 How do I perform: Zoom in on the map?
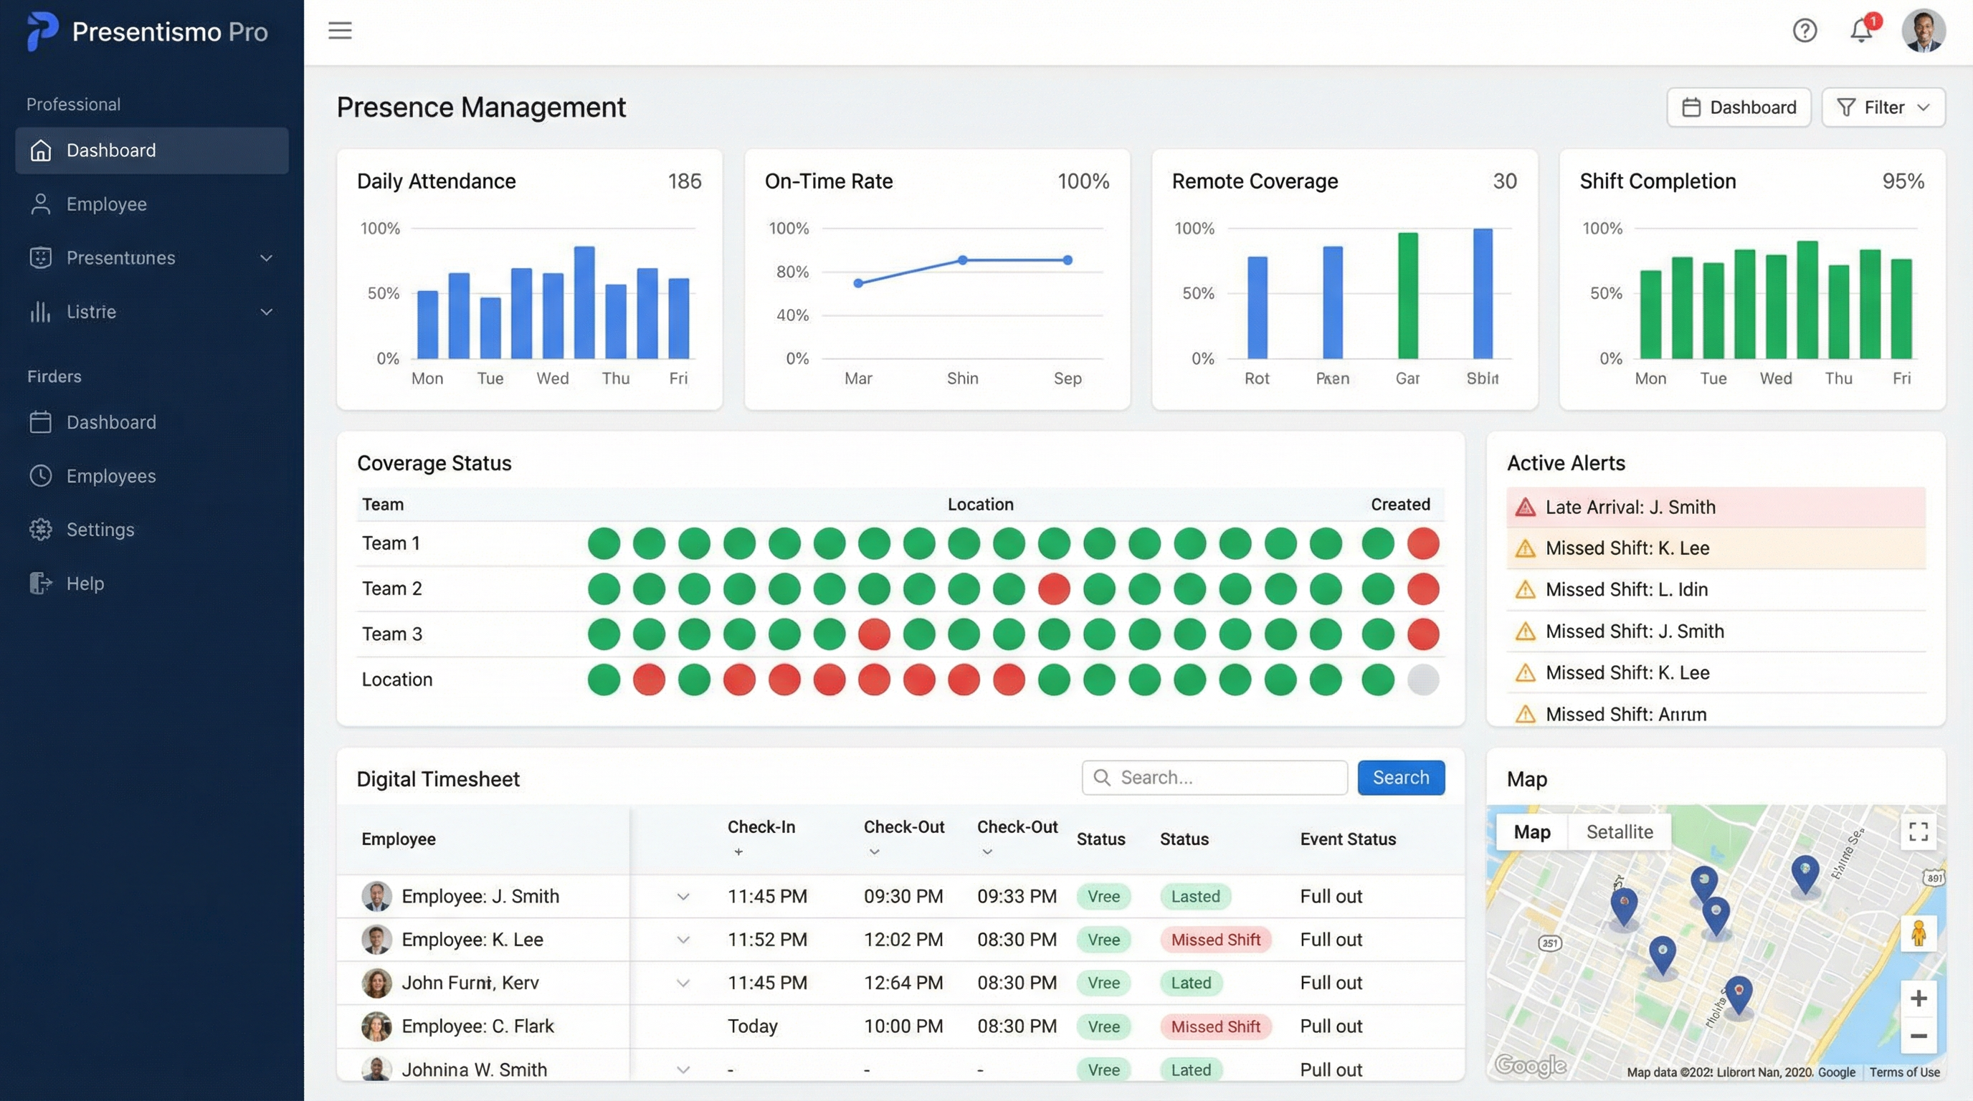tap(1918, 998)
